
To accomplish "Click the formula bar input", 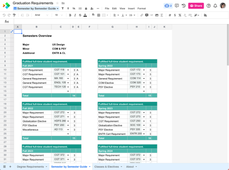I will pyautogui.click(x=121, y=22).
